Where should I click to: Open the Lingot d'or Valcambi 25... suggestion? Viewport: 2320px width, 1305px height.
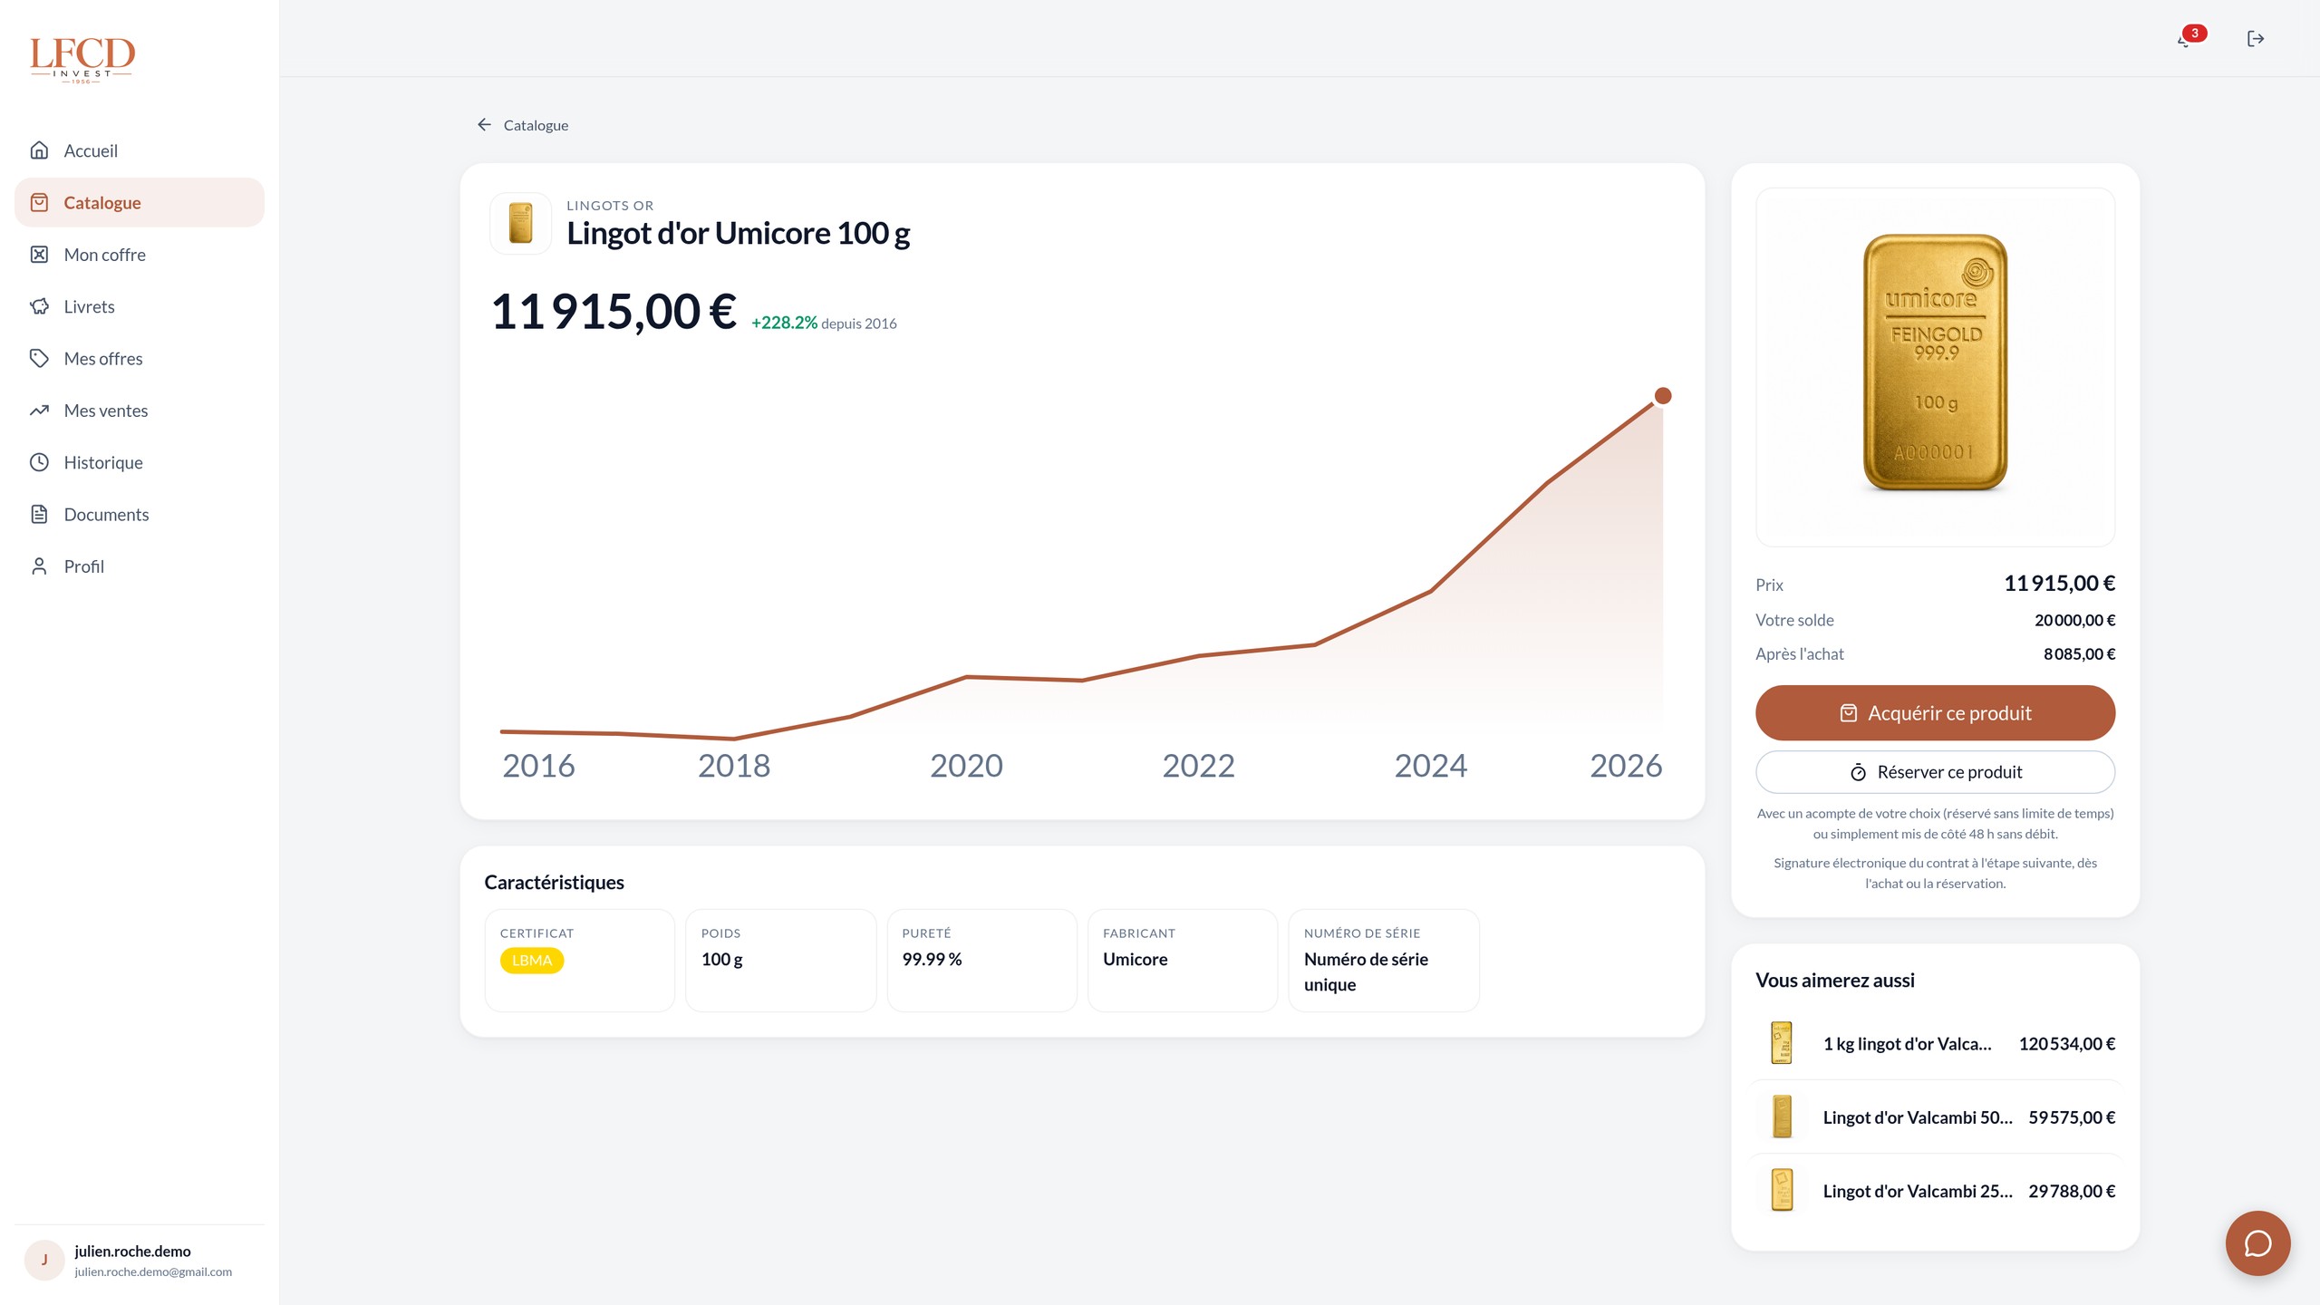1935,1191
